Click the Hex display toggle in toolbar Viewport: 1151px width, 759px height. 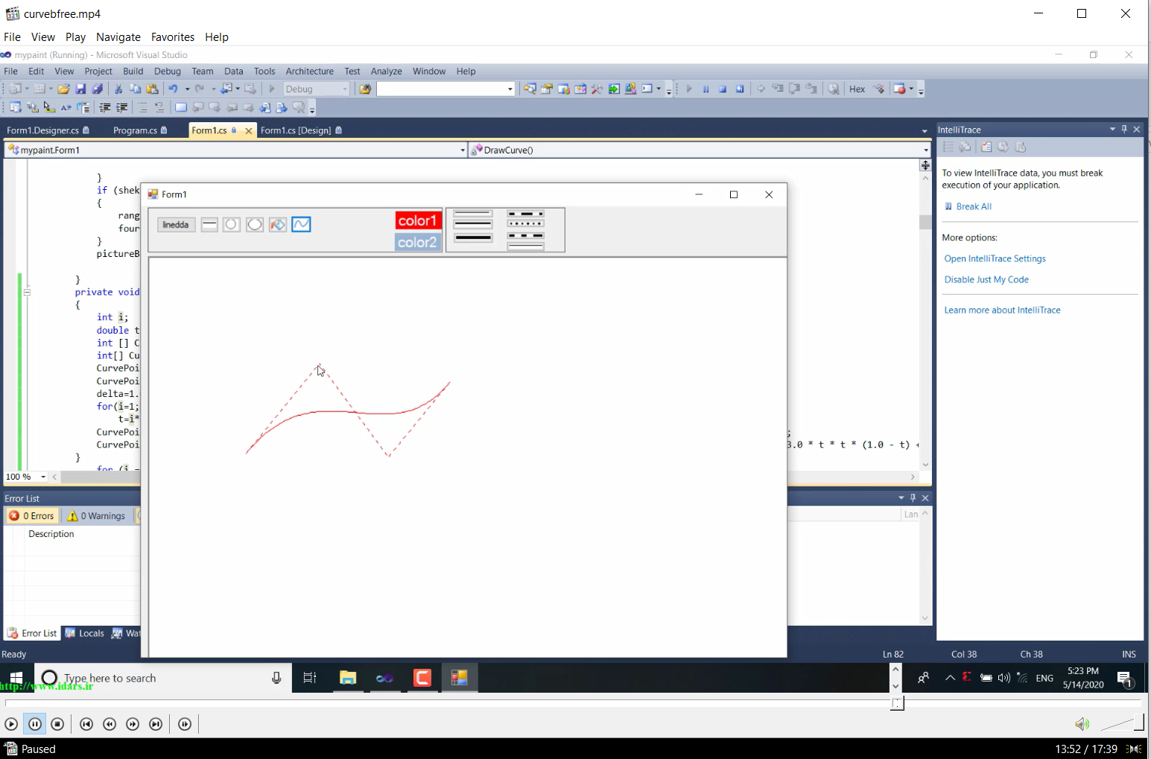[857, 89]
